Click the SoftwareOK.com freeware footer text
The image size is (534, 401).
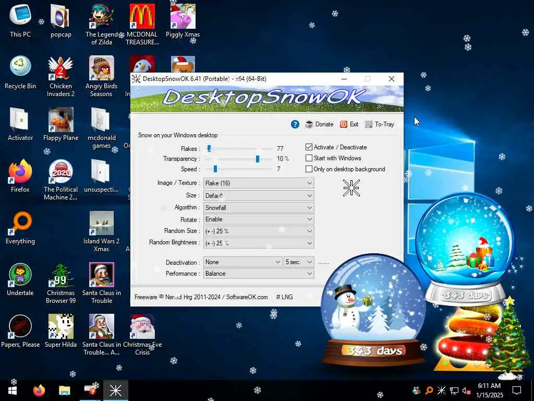(x=201, y=297)
